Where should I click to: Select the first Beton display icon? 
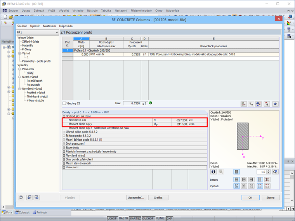236,180
